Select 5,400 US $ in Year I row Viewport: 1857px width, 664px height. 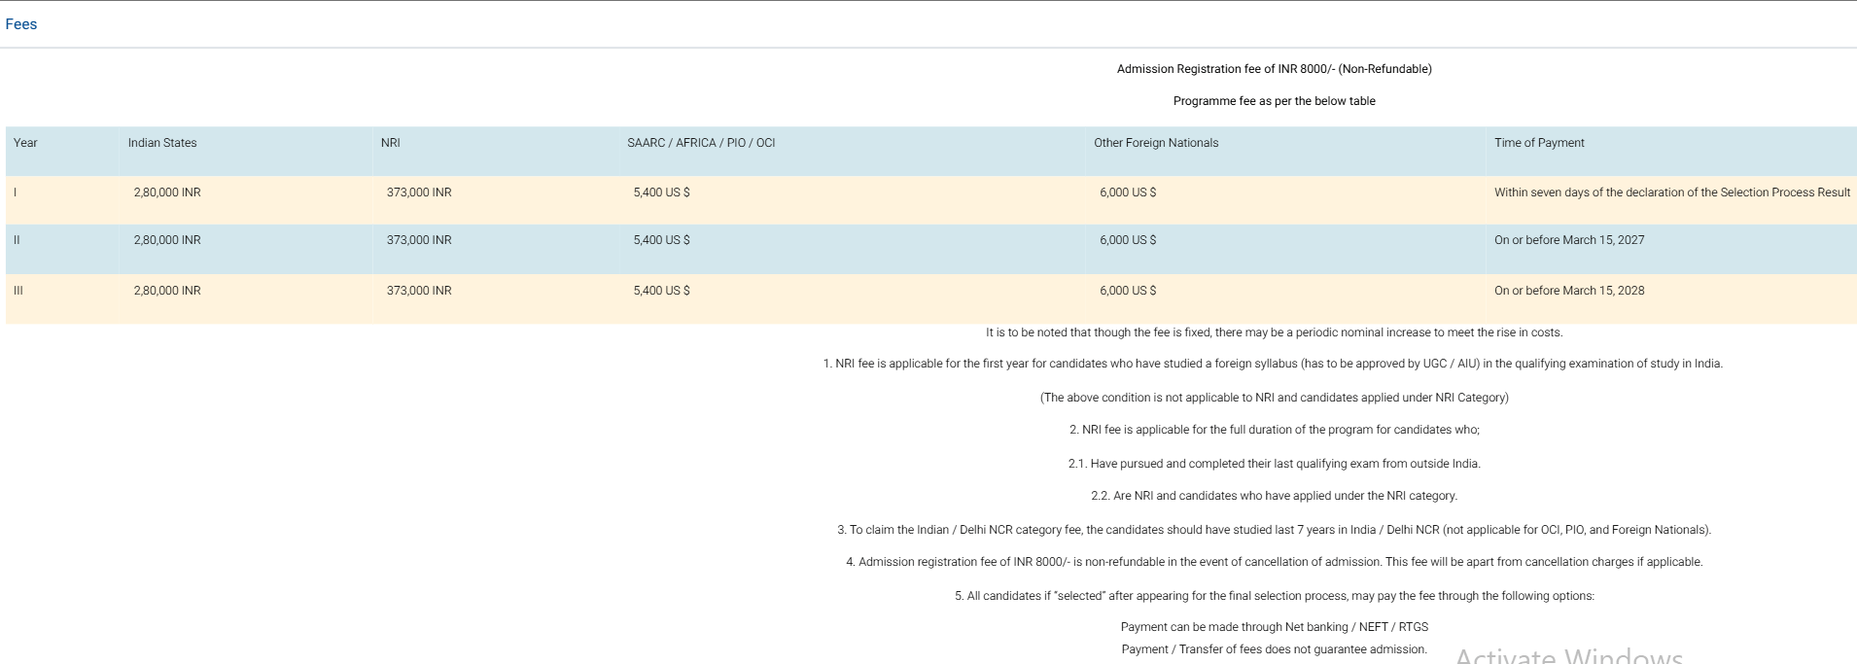pos(661,192)
